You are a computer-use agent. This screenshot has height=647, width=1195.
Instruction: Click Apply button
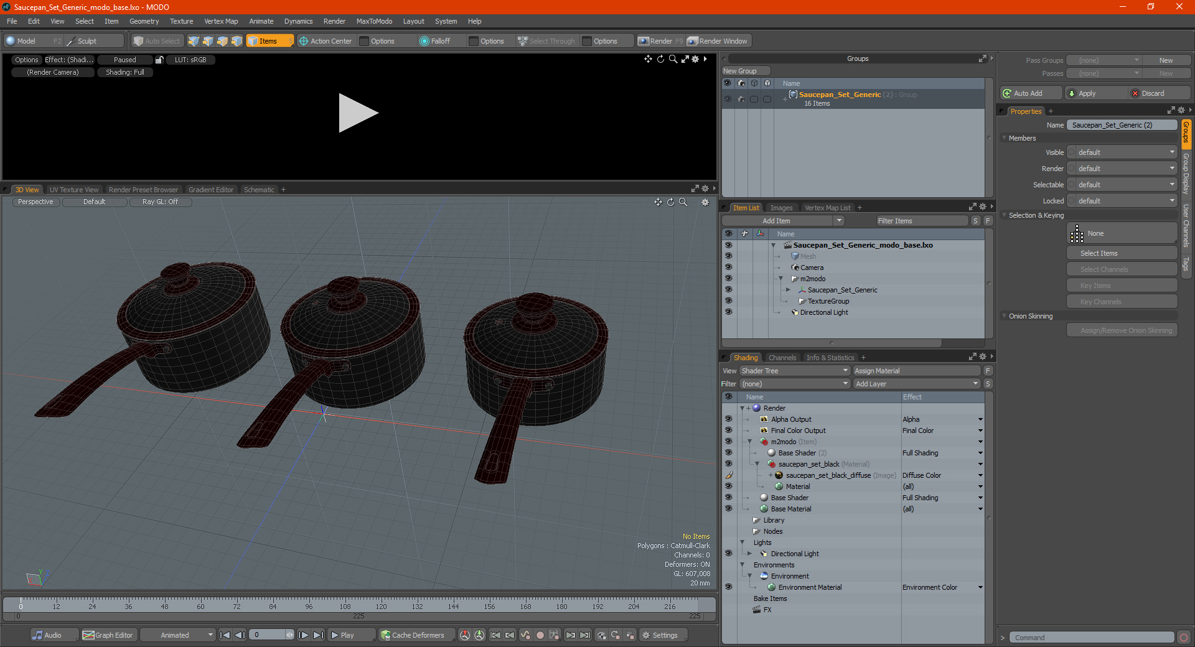(1095, 93)
